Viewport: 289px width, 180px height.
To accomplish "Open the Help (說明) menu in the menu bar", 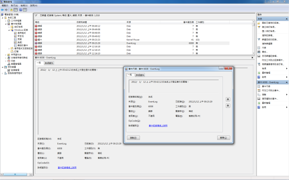I will point(34,6).
